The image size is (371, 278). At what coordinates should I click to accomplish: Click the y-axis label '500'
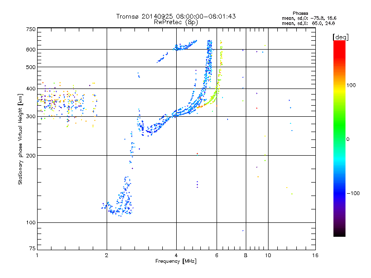[x=31, y=67]
